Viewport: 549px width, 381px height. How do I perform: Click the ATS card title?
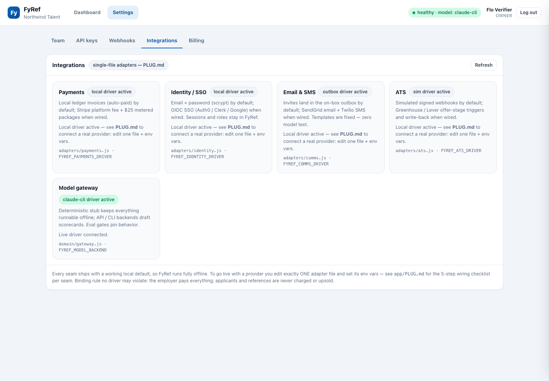401,92
